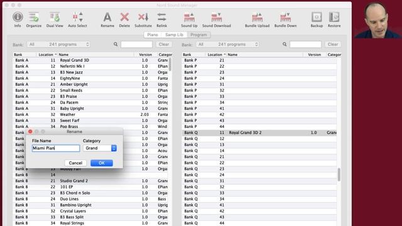This screenshot has width=402, height=226.
Task: Select the Studio Grand 2 program
Action: 90,181
